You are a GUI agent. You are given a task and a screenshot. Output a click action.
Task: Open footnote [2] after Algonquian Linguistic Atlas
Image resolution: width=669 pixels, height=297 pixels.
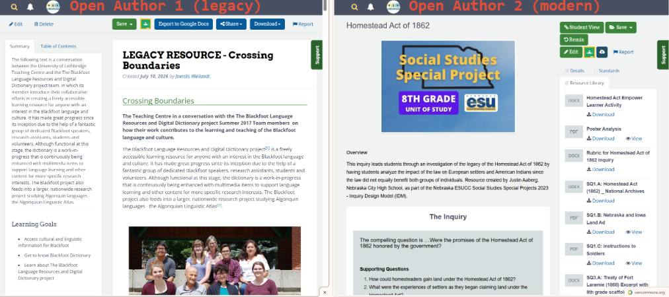coord(219,205)
